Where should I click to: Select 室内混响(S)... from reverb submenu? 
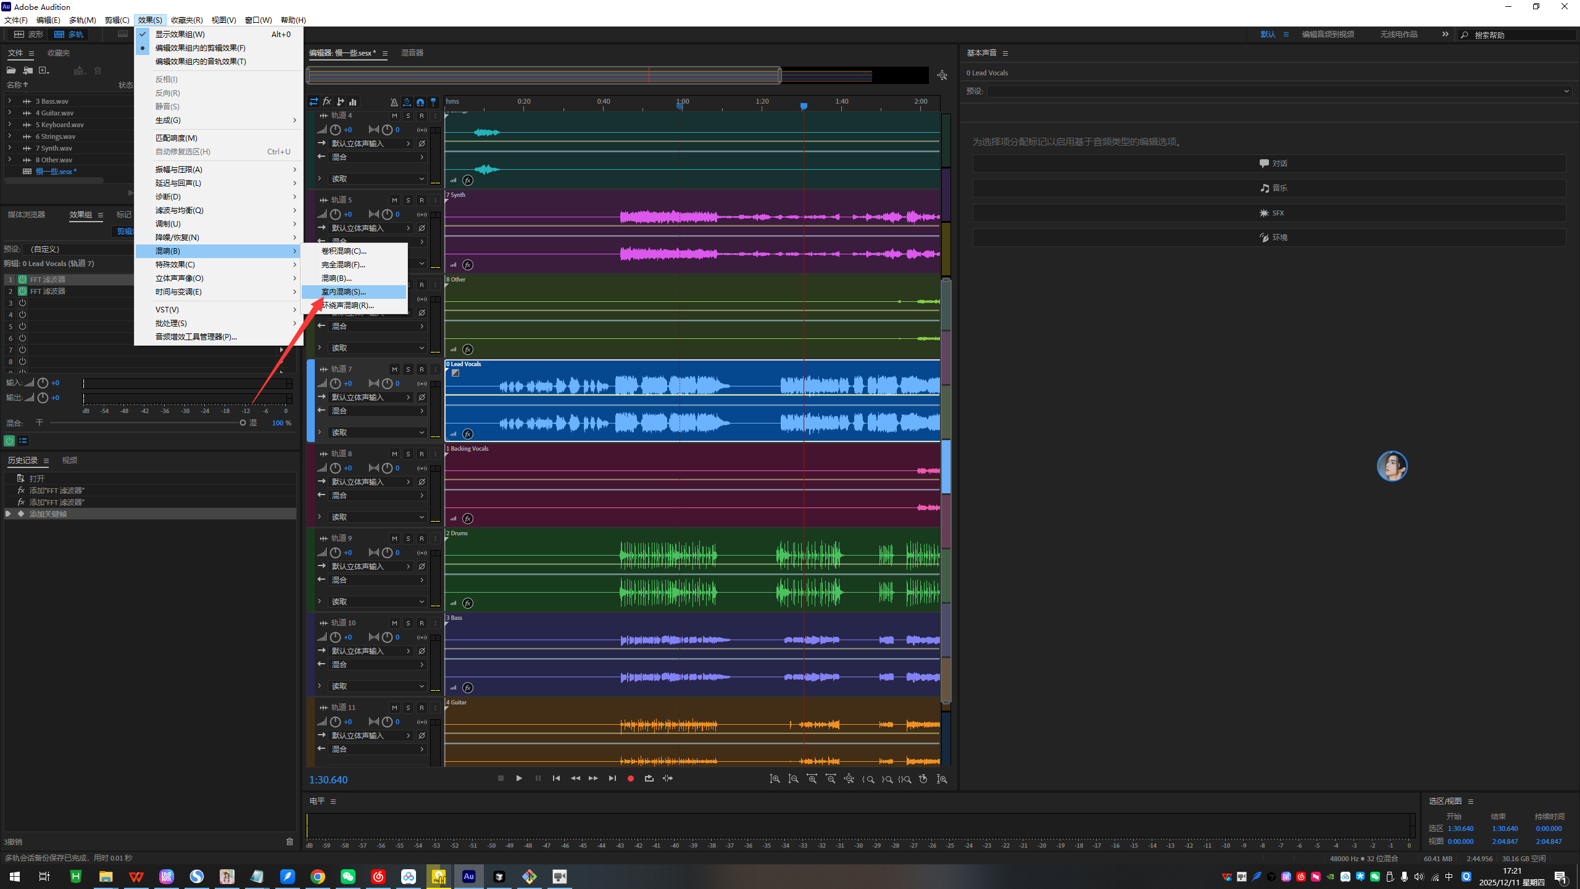click(x=344, y=292)
